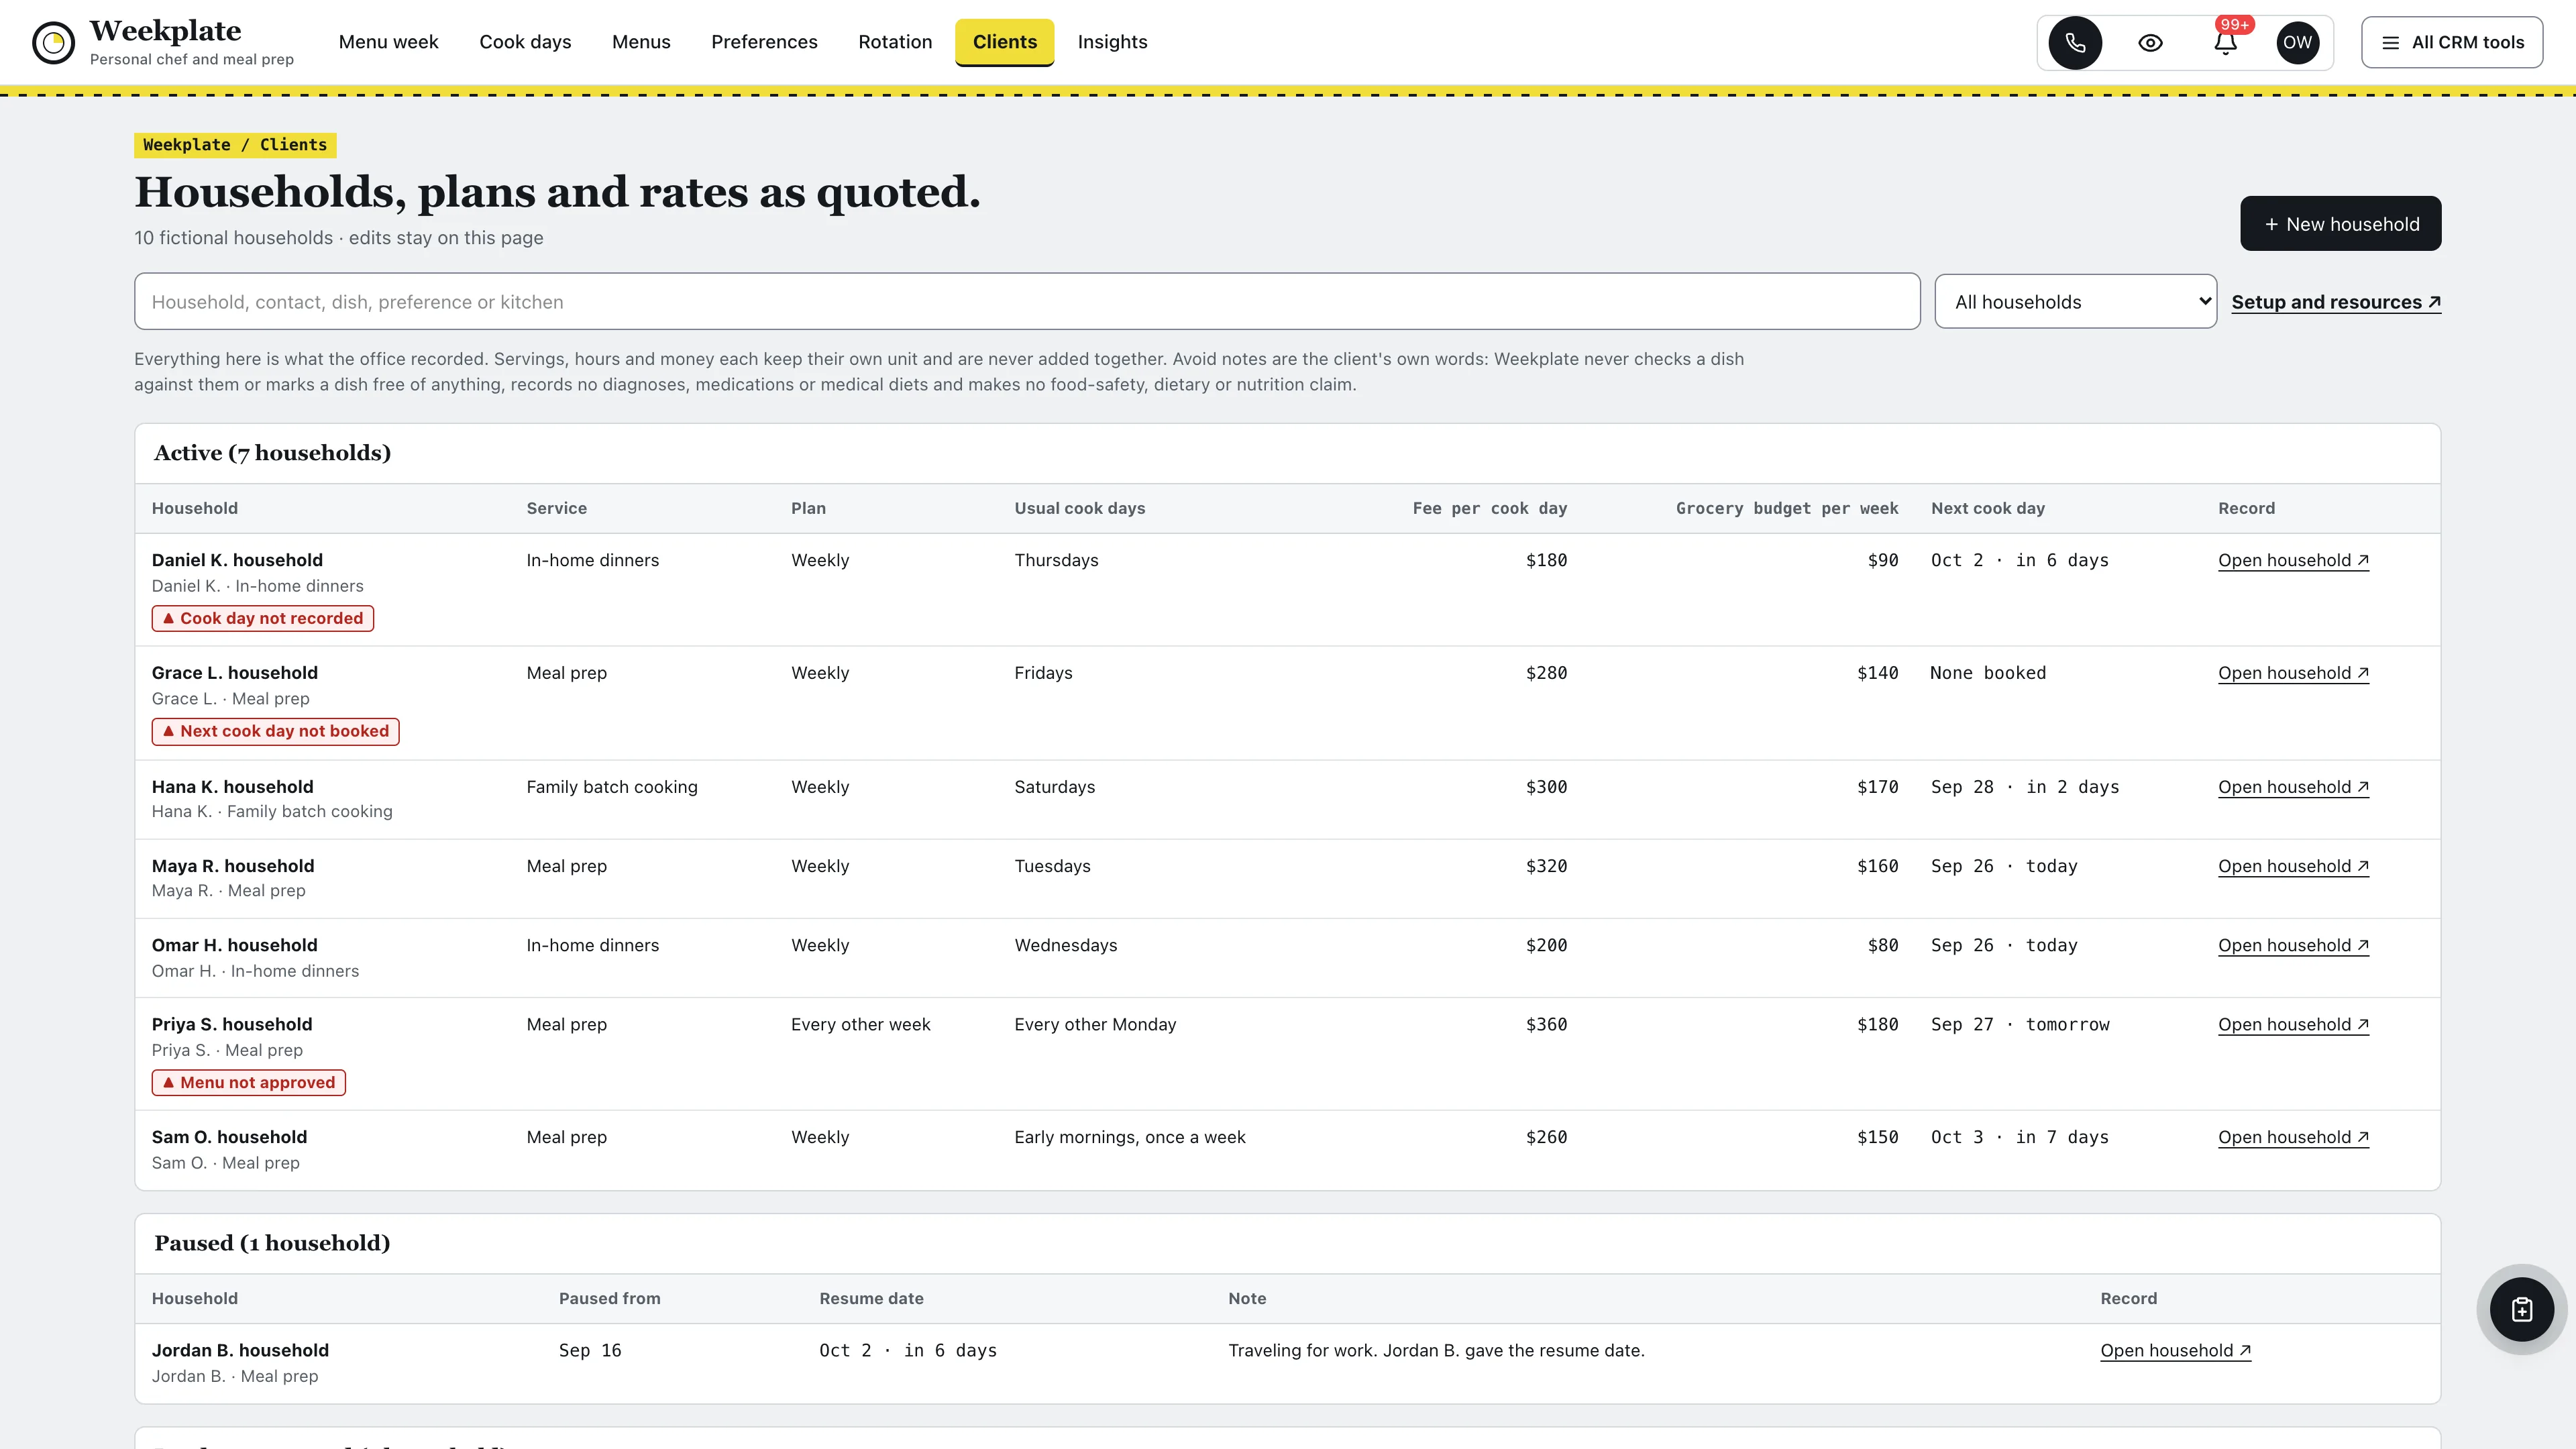
Task: Open the OW user avatar
Action: point(2297,42)
